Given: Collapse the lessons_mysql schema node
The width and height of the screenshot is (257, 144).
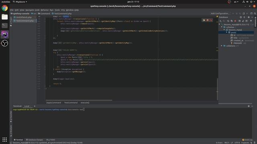Looking at the screenshot, I should pos(224,30).
